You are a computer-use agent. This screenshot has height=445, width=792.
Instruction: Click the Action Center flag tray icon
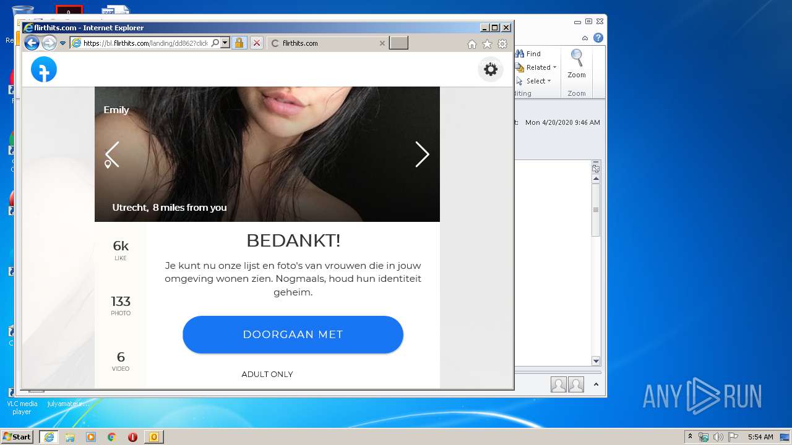click(733, 437)
